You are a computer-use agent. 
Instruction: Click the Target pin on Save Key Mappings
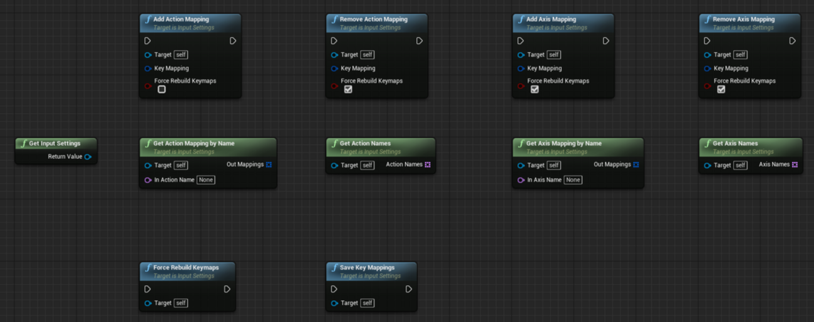click(335, 303)
